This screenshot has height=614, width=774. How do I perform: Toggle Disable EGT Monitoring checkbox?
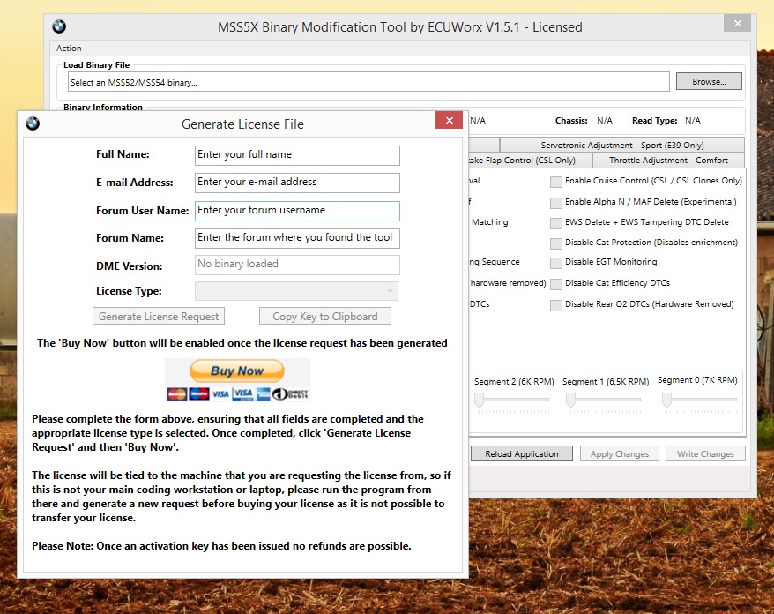click(x=556, y=263)
